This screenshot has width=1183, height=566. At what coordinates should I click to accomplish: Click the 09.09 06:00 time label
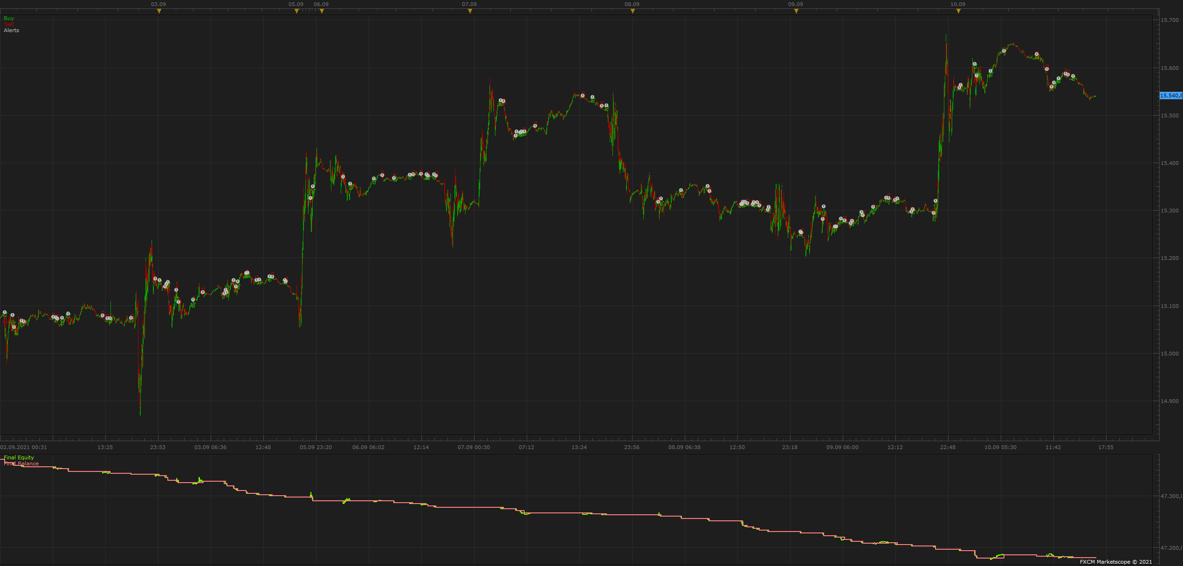pos(843,447)
